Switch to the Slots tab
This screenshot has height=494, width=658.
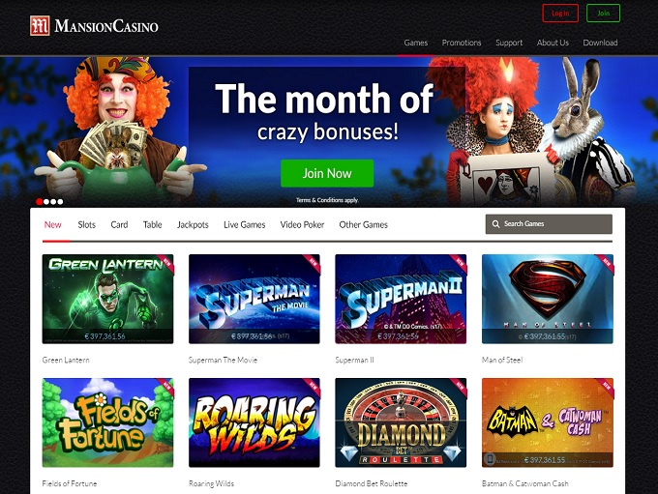[87, 225]
